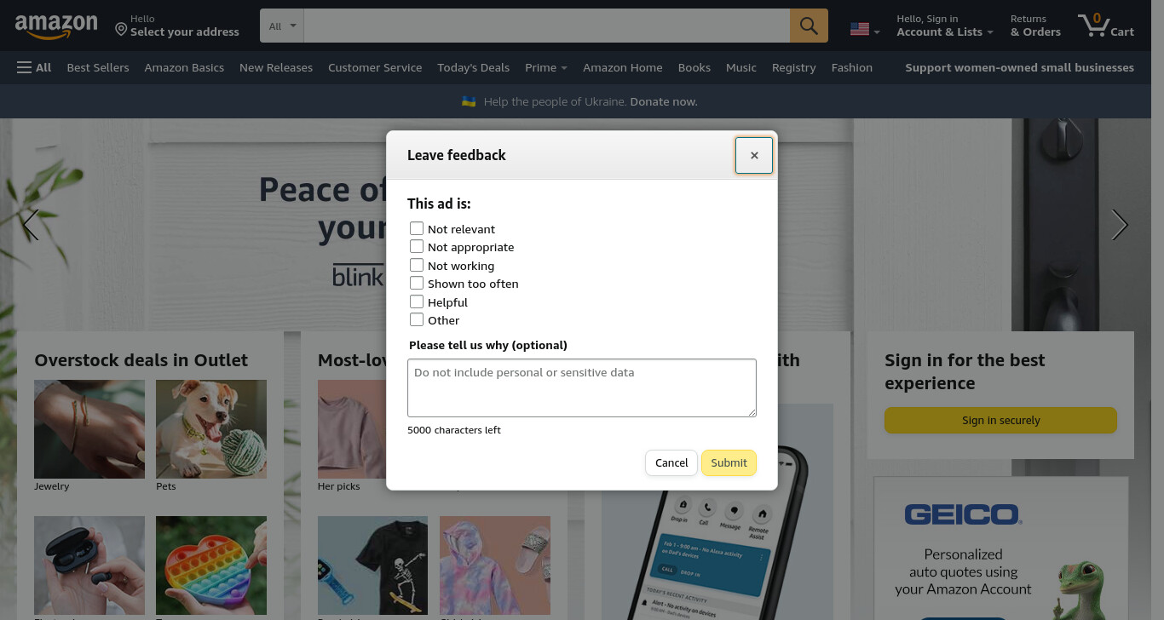This screenshot has height=620, width=1164.
Task: Go to previous carousel slide arrow
Action: (31, 225)
